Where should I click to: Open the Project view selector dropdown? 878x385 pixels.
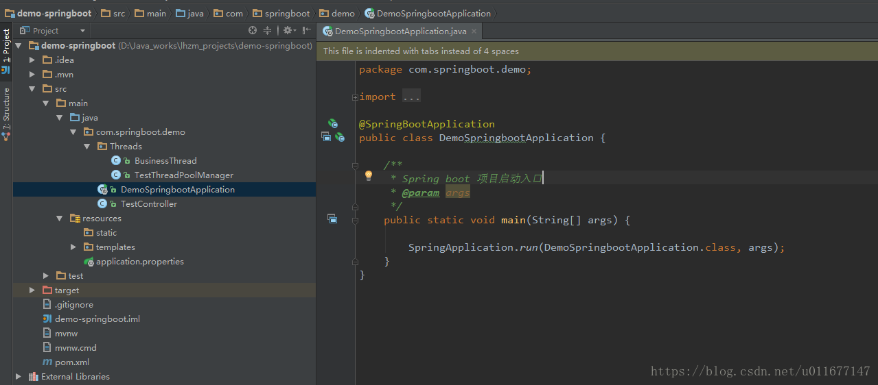coord(53,30)
